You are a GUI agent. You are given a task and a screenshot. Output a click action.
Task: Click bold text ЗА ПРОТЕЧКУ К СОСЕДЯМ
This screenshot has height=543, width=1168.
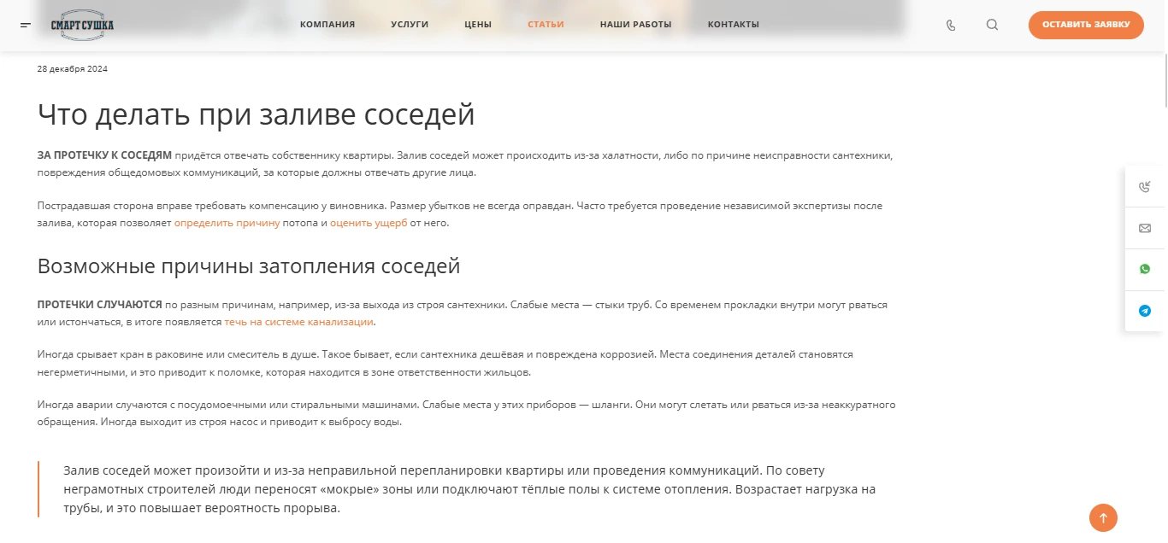pyautogui.click(x=105, y=155)
